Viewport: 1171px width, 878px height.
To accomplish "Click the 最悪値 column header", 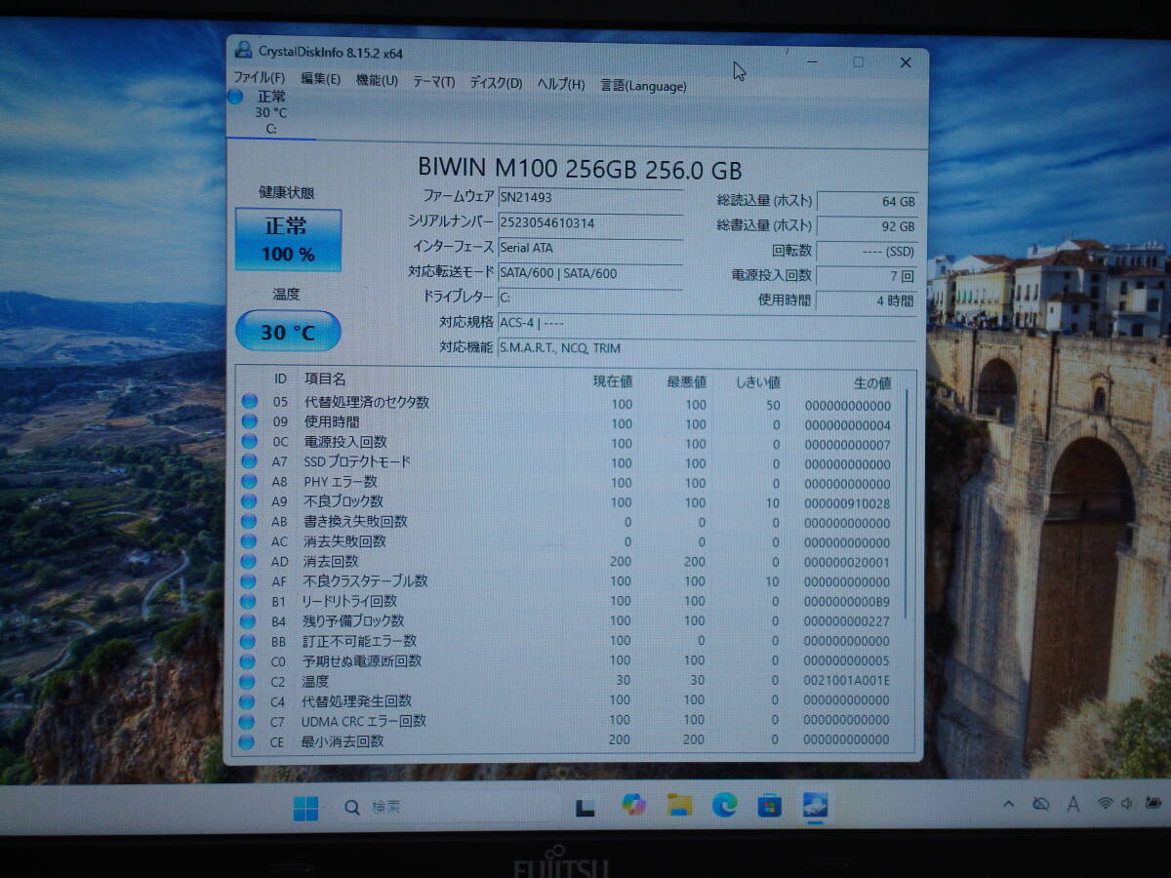I will (686, 381).
